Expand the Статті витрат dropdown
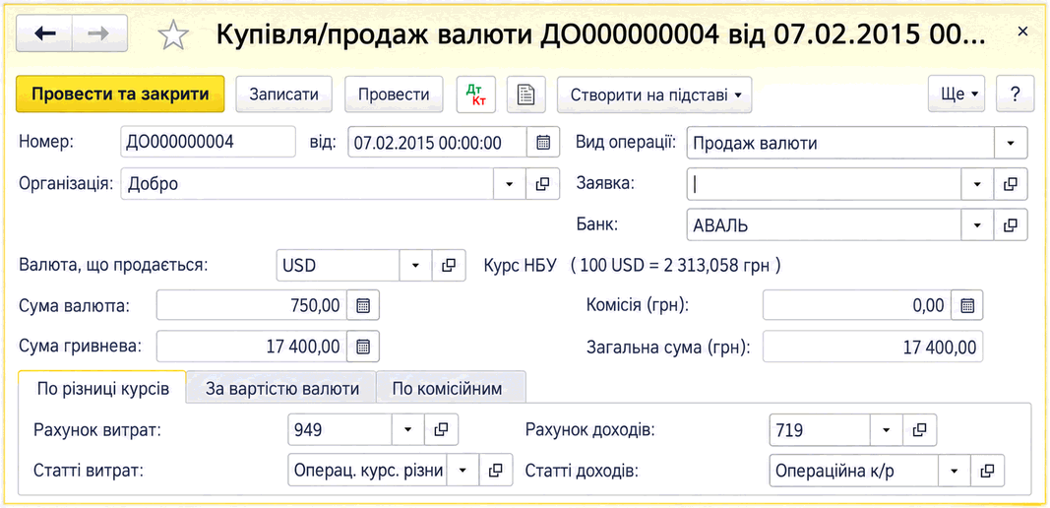 [463, 471]
